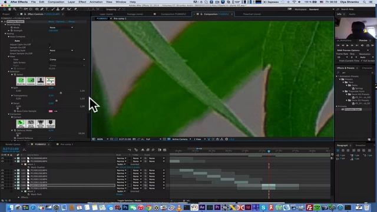Toggle visibility eye of layer 121
This screenshot has height=212, width=377.
[2, 170]
